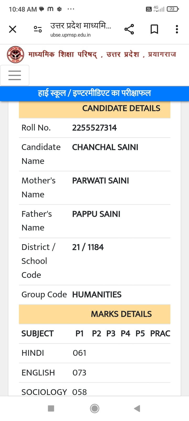Tap Android back navigation button
Image resolution: width=189 pixels, height=421 pixels.
tap(137, 408)
